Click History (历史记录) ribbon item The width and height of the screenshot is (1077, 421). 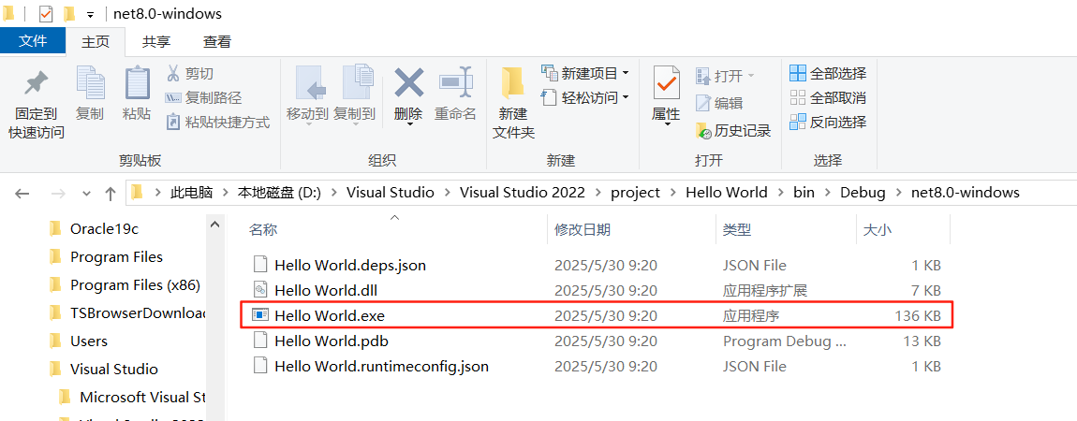pyautogui.click(x=733, y=131)
